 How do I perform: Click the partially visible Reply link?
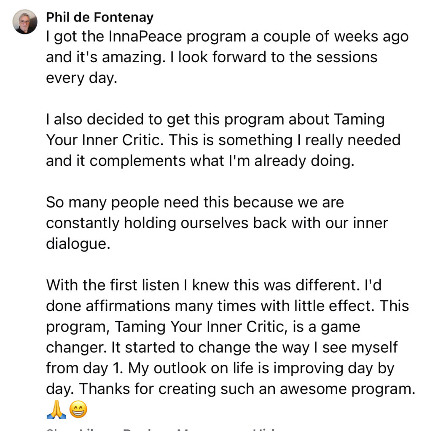pos(135,430)
